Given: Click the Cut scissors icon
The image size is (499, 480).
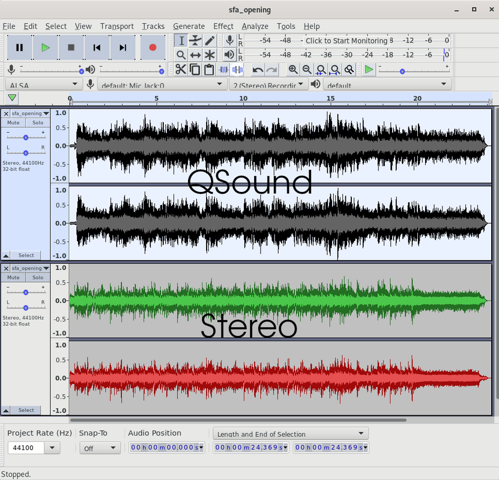Looking at the screenshot, I should click(181, 69).
